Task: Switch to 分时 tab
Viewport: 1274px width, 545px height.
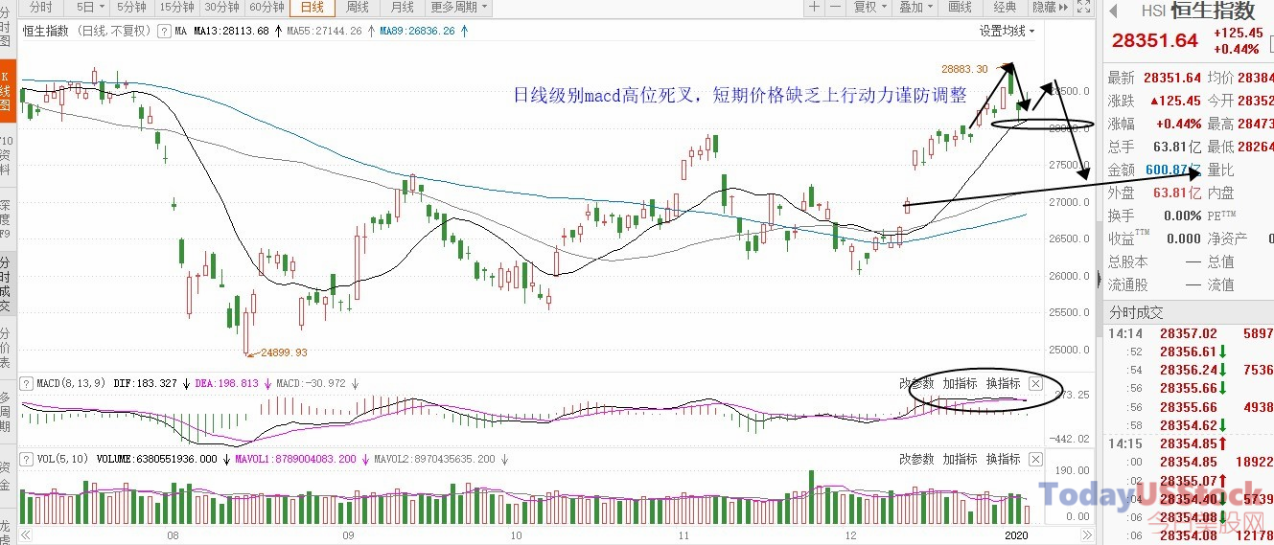Action: tap(42, 7)
